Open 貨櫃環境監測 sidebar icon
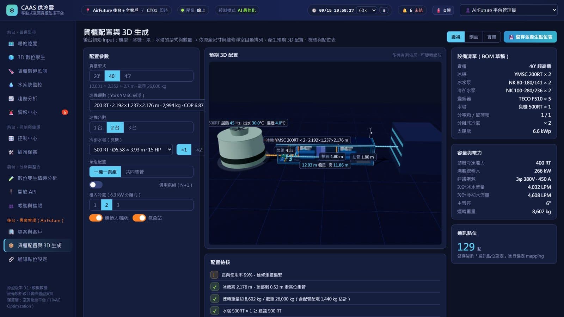Viewport: 564px width, 317px height. pyautogui.click(x=11, y=71)
